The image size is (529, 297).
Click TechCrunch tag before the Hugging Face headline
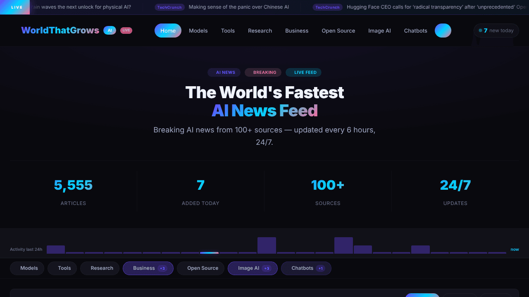coord(327,7)
